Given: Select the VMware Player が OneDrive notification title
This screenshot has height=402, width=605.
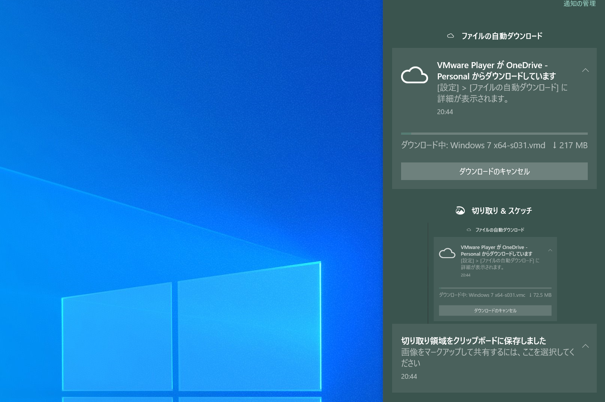Looking at the screenshot, I should (x=496, y=71).
